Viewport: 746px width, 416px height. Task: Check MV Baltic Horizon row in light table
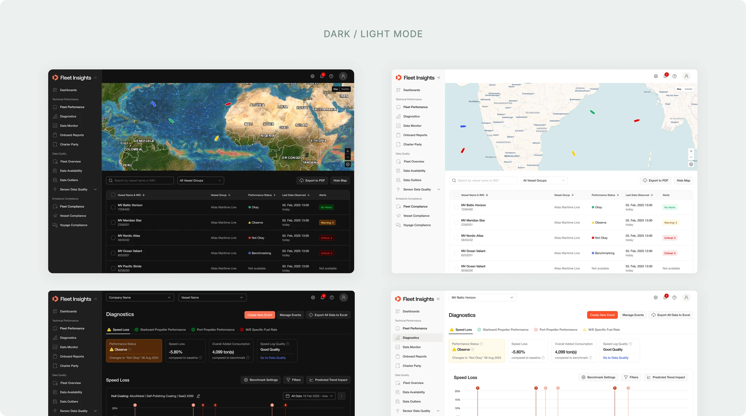coord(456,207)
